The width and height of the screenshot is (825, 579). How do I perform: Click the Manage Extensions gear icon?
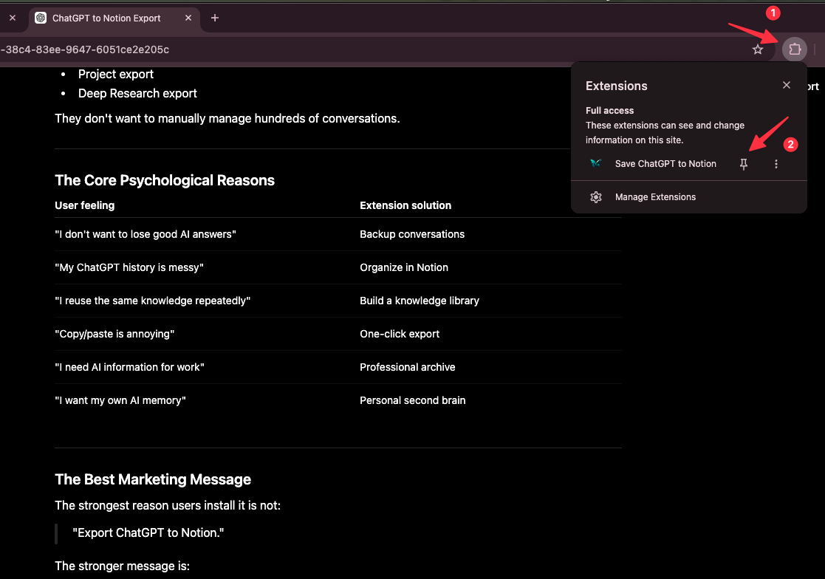[595, 197]
